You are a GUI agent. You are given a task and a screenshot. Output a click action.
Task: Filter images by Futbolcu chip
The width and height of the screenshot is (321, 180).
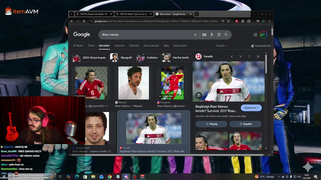tap(148, 57)
